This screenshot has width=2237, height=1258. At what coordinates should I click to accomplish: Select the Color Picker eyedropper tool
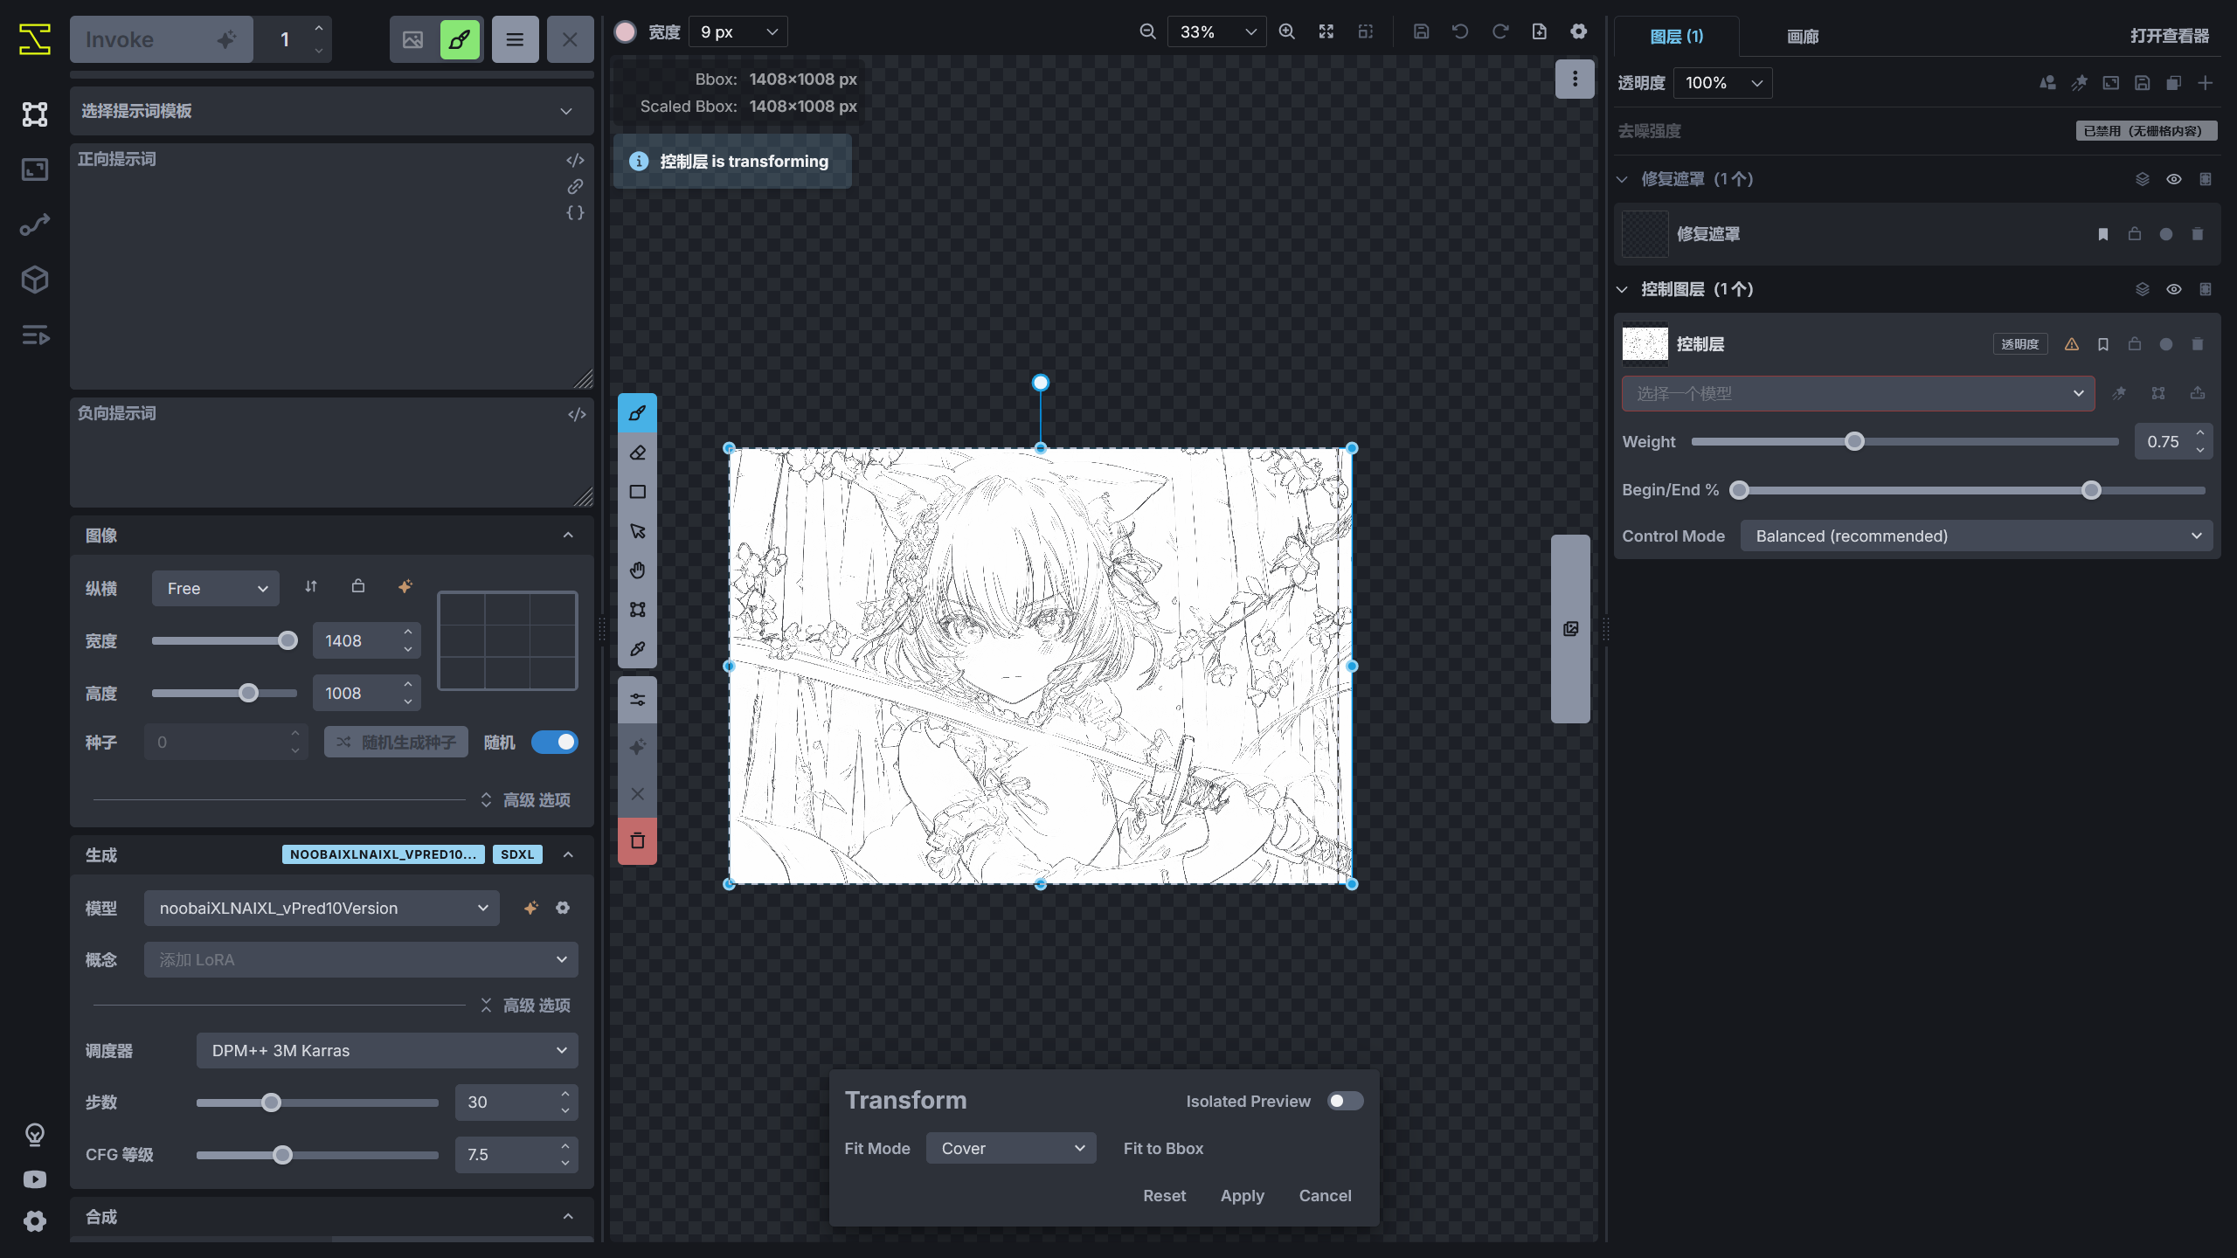636,648
